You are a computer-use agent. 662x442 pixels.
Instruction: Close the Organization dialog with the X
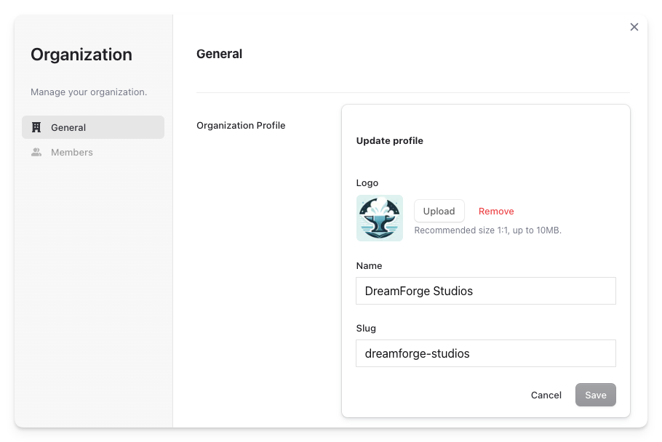pos(634,27)
